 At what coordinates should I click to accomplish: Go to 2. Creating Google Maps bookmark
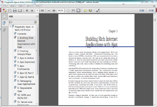coord(24,53)
